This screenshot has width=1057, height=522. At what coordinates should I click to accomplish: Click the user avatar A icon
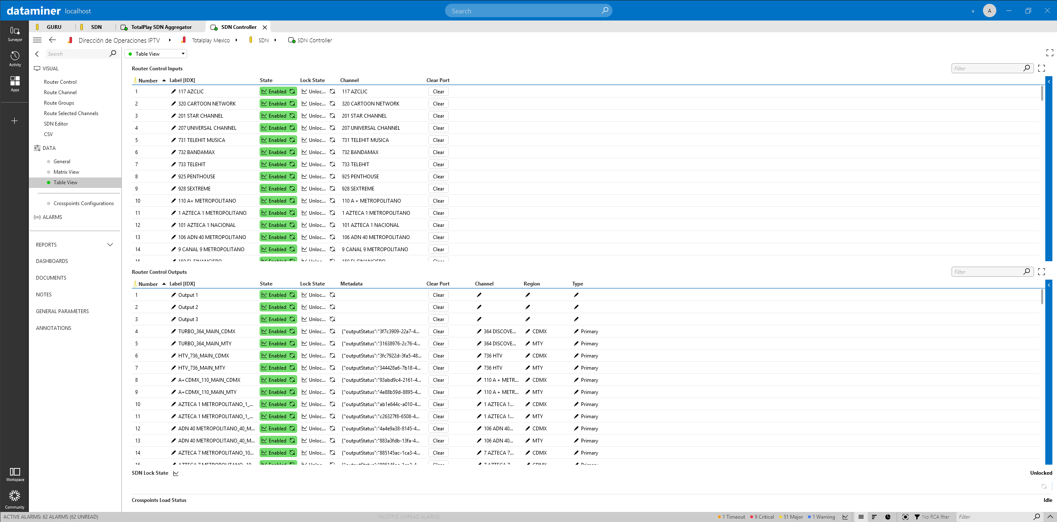tap(990, 11)
